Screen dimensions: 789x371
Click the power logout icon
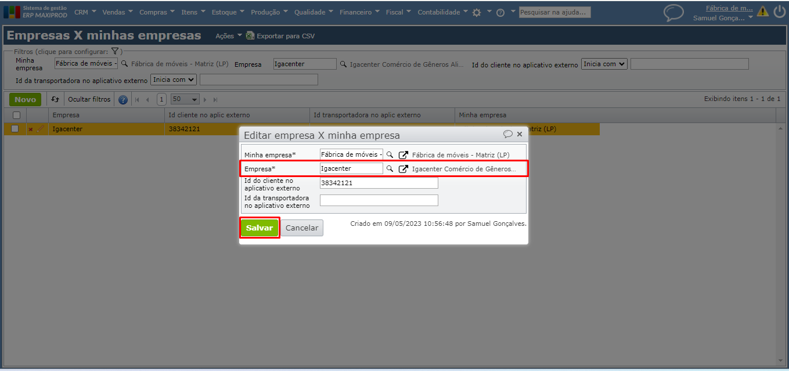(x=779, y=12)
